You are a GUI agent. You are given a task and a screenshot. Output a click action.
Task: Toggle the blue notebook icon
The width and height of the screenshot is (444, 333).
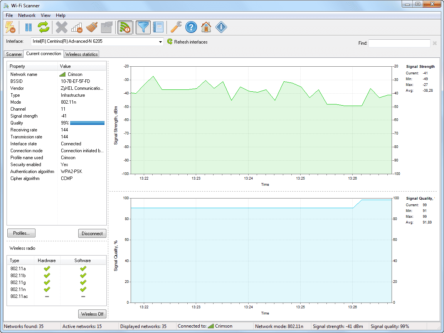pyautogui.click(x=158, y=27)
